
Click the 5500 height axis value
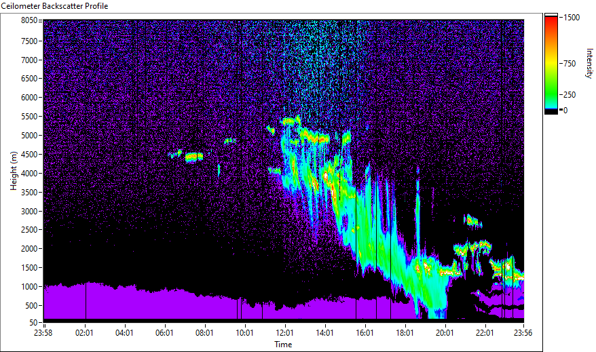[x=29, y=117]
